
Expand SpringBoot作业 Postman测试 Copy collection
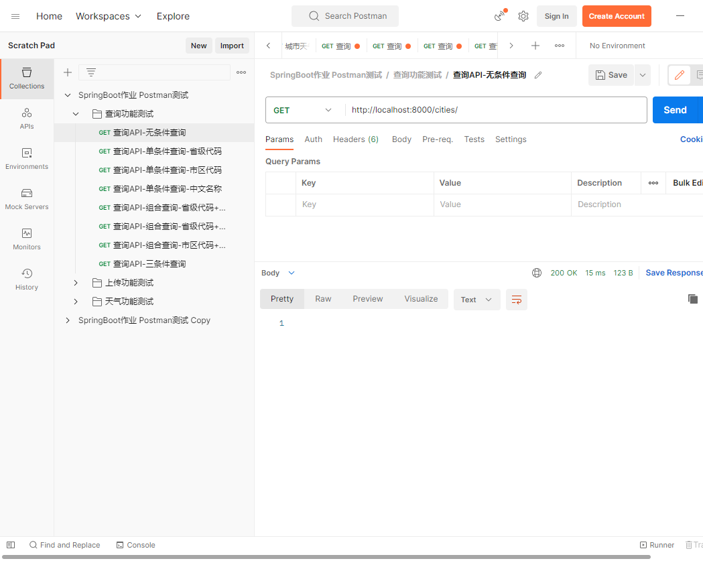68,320
